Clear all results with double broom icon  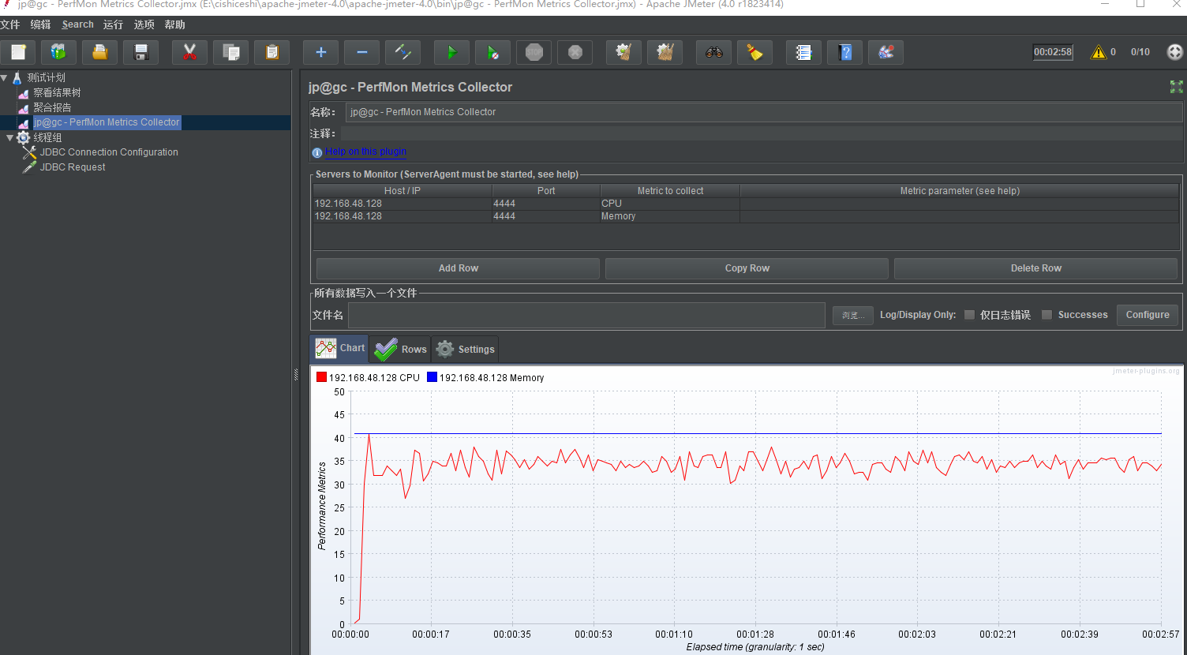point(665,52)
